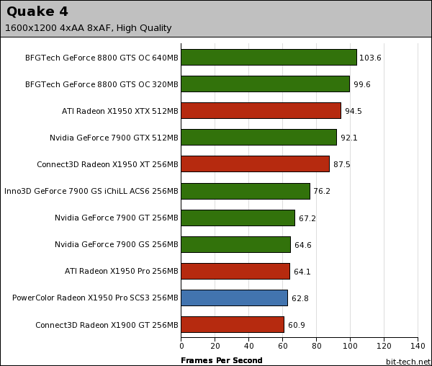Click the 67.2 value label
This screenshot has height=366, width=432.
307,218
